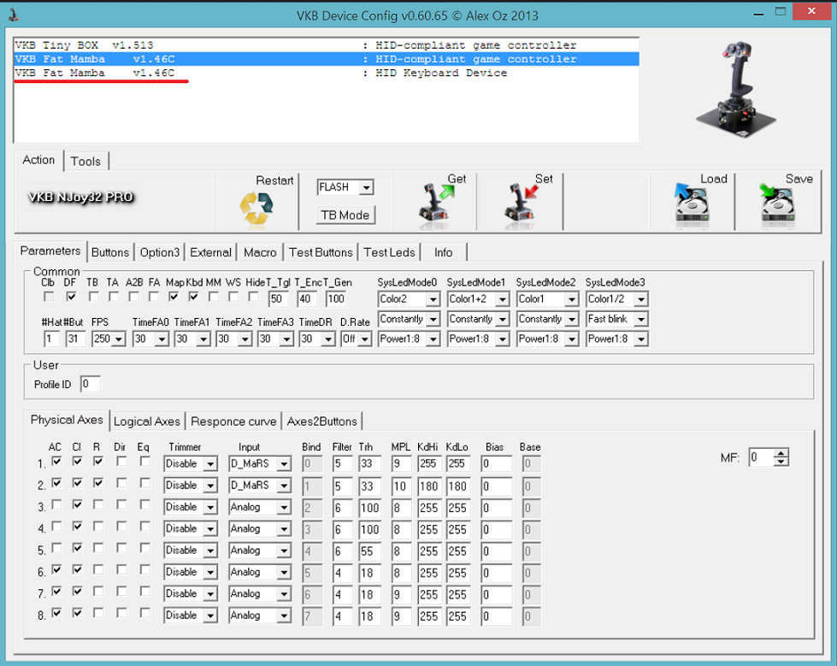Toggle Cl checkbox for axis 8

pos(78,613)
